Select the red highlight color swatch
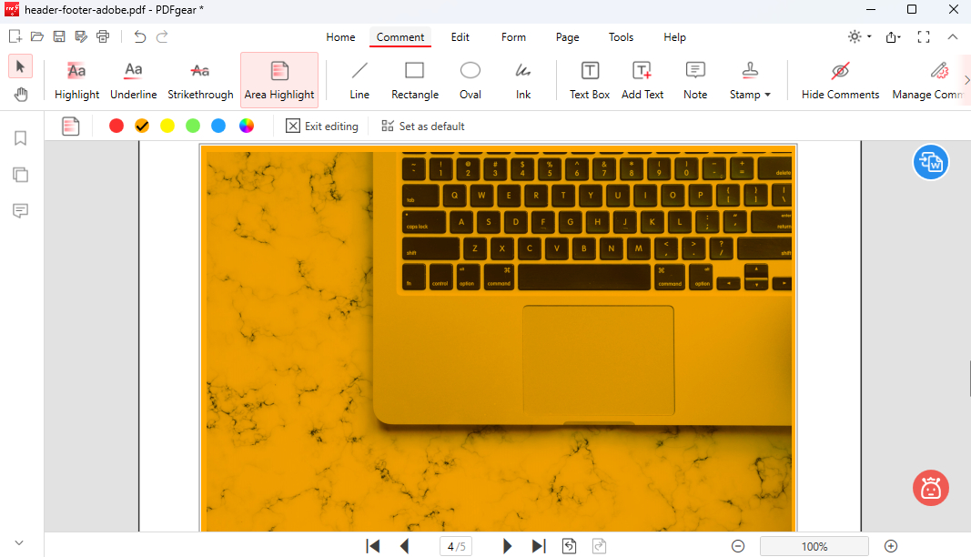The height and width of the screenshot is (557, 971). [116, 127]
